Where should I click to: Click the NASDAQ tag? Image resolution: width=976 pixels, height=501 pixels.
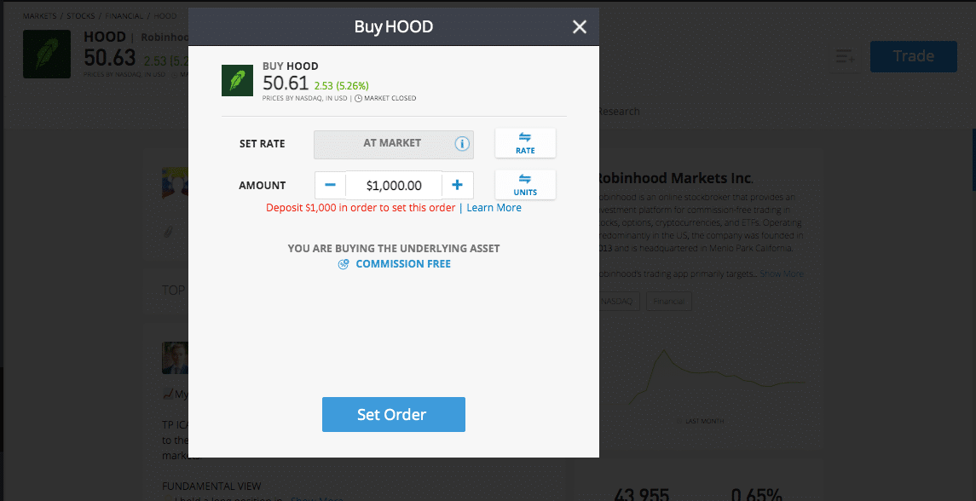[618, 302]
